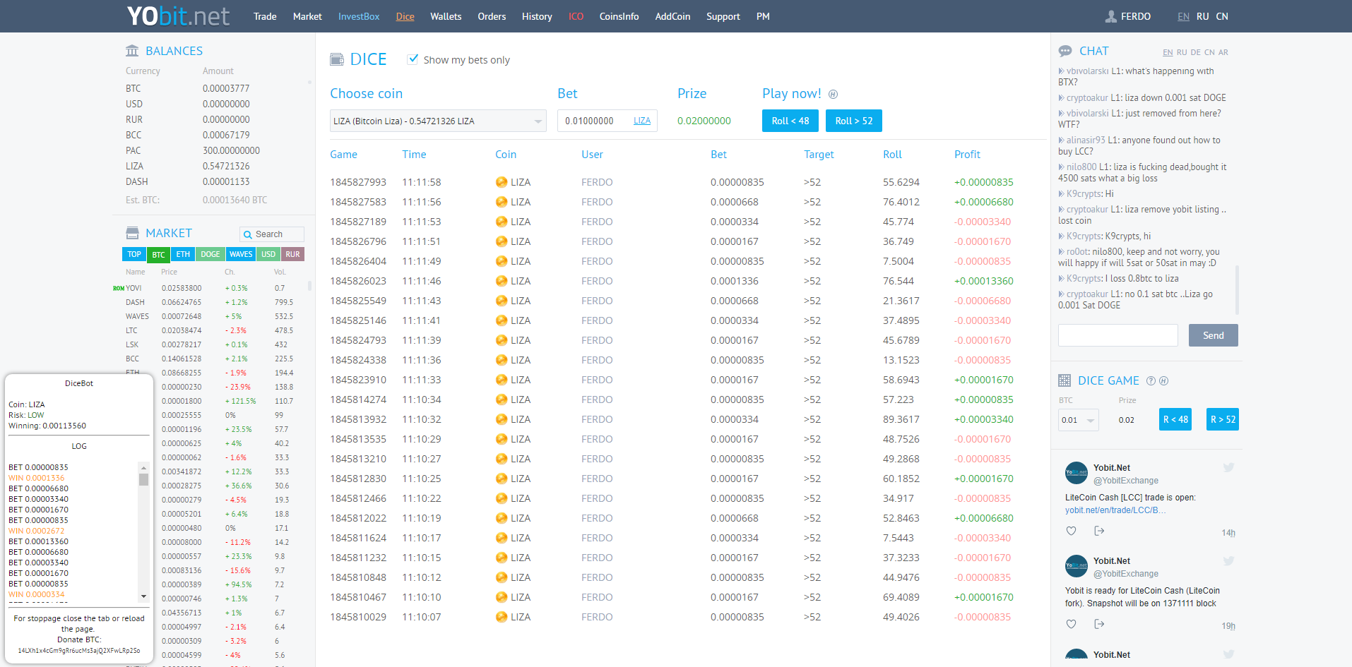Click the Dice Game grid icon
The height and width of the screenshot is (667, 1352).
tap(1065, 380)
